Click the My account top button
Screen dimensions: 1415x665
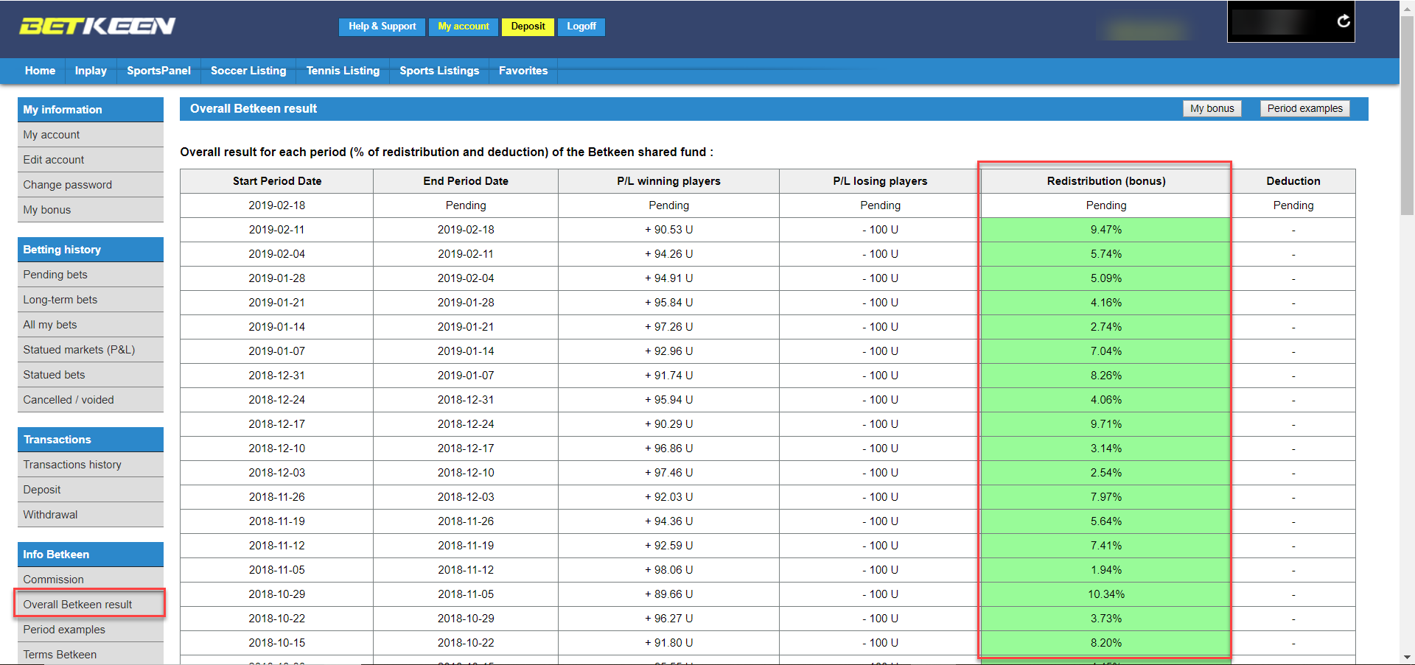[464, 27]
